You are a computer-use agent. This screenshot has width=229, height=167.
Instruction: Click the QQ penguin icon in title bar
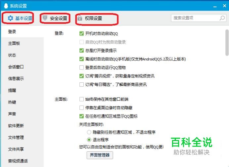click(6, 6)
